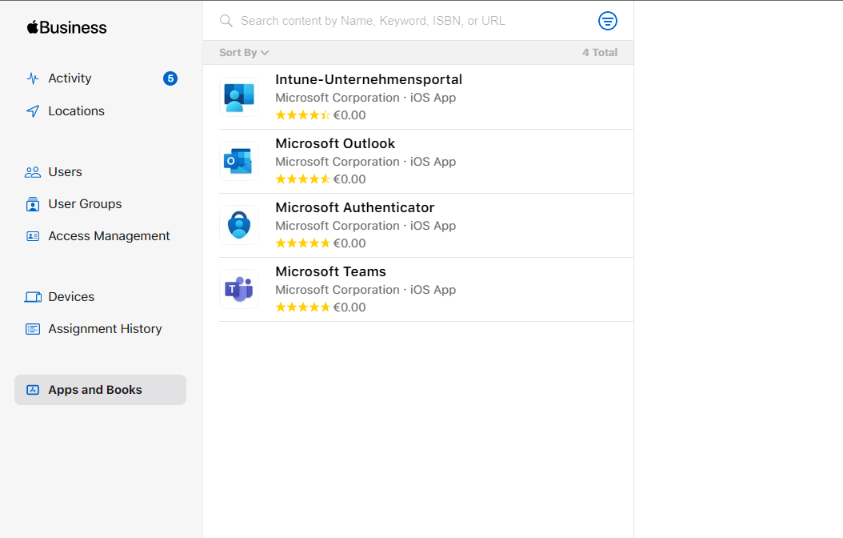Go to Locations section

pyautogui.click(x=76, y=111)
